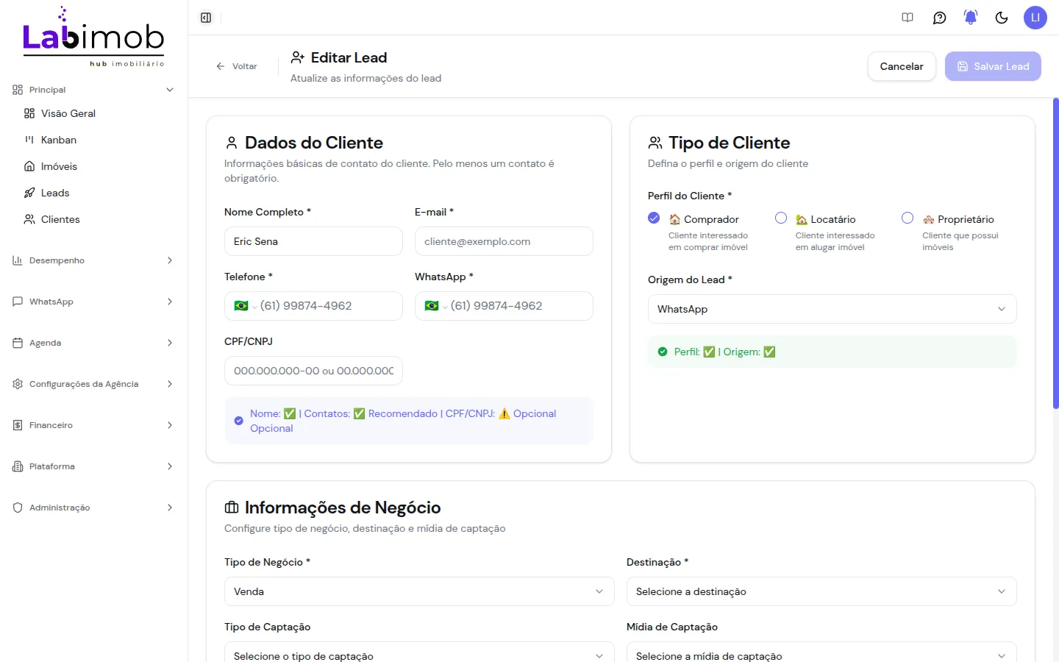Open the help chat bubble icon
The height and width of the screenshot is (662, 1059).
(939, 18)
